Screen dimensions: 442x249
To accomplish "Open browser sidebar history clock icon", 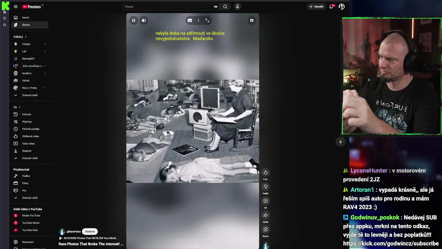I will click(x=4, y=18).
